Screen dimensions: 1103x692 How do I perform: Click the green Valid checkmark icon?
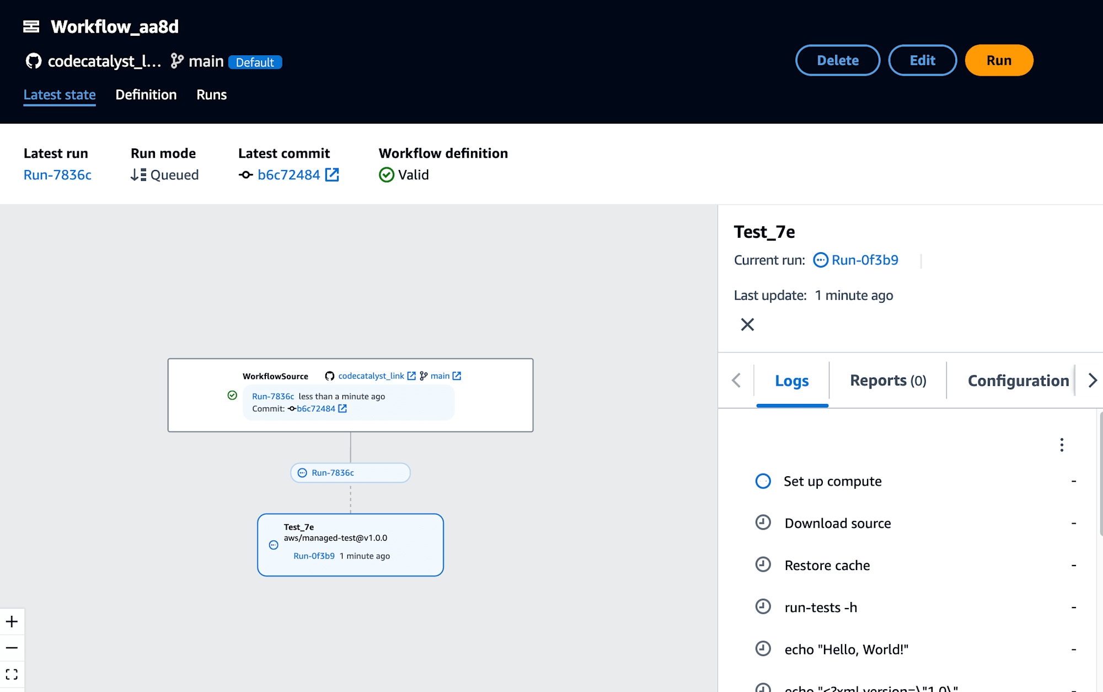point(387,175)
